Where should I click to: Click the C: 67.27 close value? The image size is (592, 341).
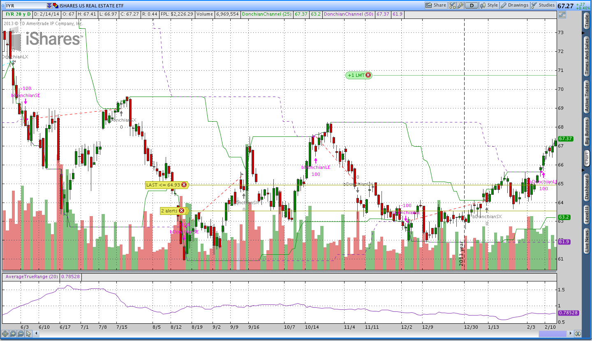[131, 14]
